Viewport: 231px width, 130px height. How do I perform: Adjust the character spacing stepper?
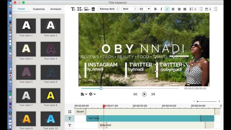click(216, 9)
